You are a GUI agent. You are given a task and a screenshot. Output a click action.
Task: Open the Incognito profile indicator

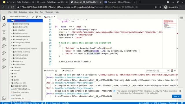[171, 7]
